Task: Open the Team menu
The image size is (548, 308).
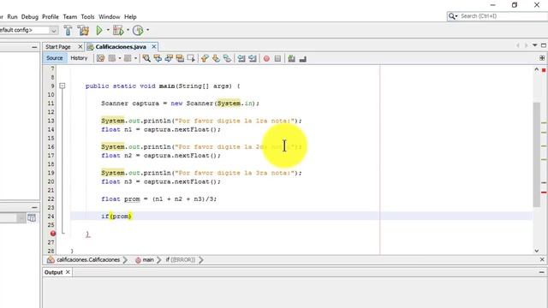Action: coord(70,17)
